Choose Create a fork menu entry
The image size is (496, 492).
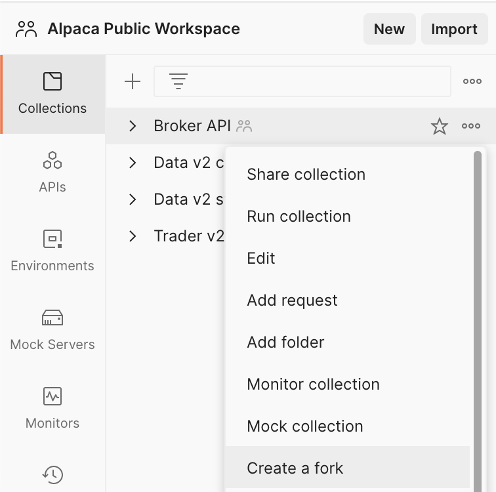(348, 468)
